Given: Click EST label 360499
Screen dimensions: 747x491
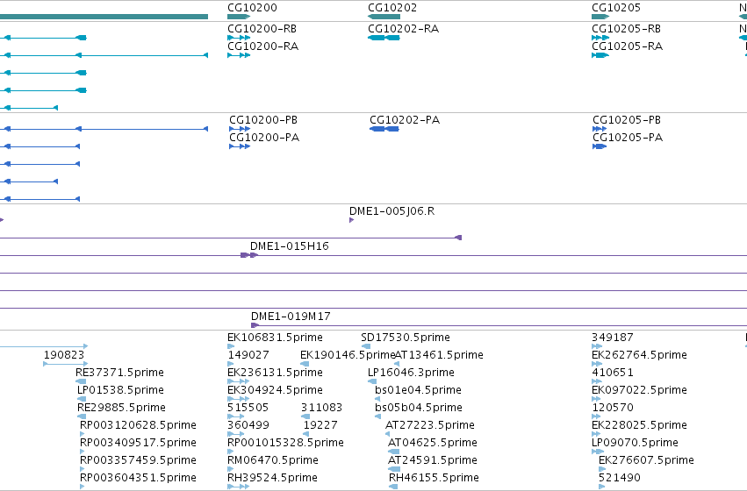Looking at the screenshot, I should click(x=248, y=425).
